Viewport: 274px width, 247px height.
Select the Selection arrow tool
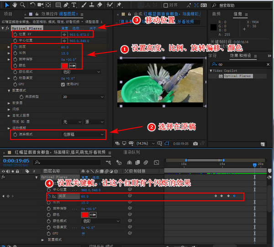tap(7, 5)
